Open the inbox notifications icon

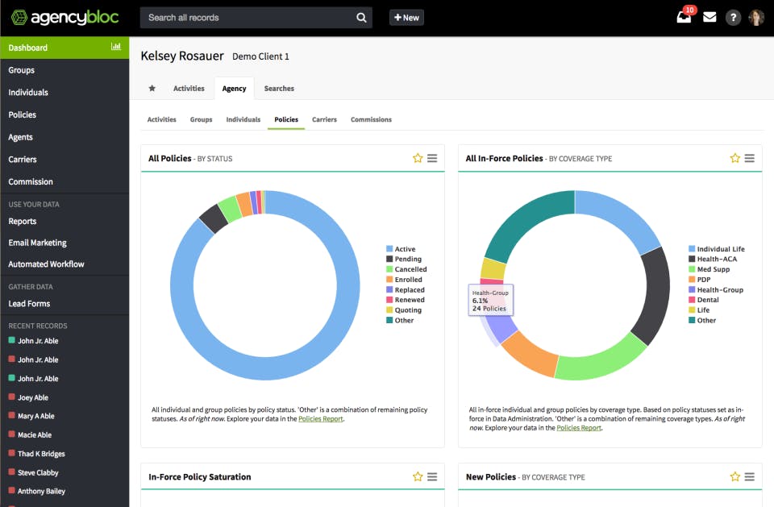684,17
